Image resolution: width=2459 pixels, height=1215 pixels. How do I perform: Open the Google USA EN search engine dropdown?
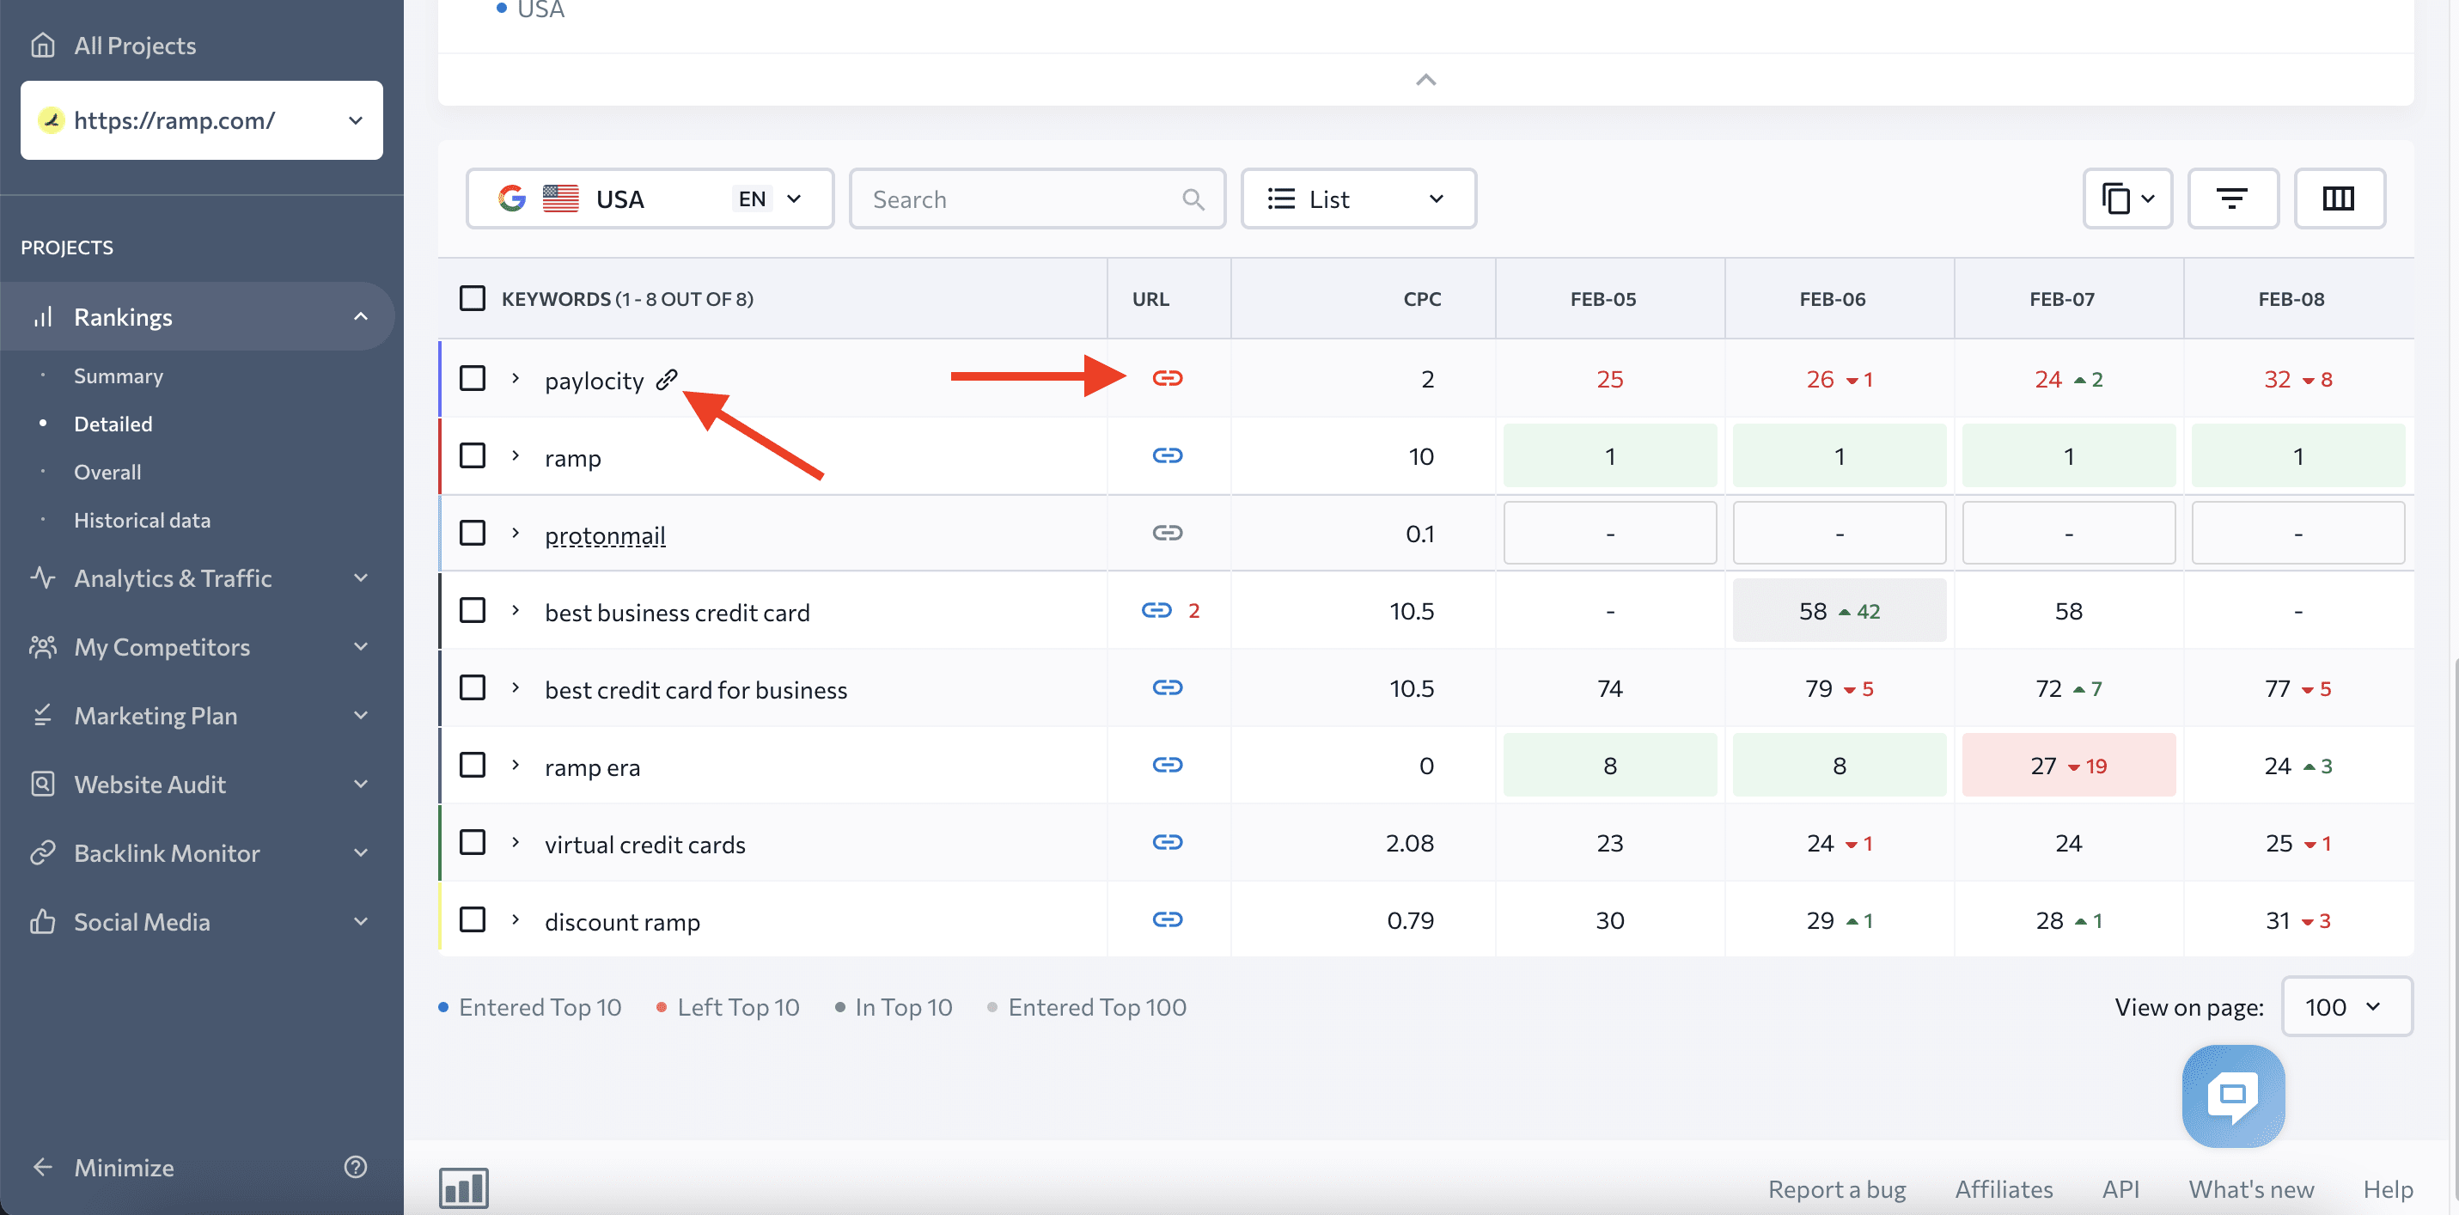(649, 198)
